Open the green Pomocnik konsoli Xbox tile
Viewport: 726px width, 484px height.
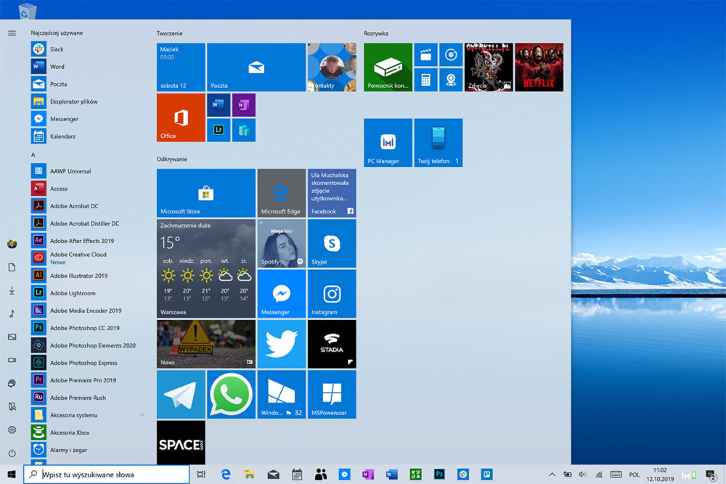point(388,67)
